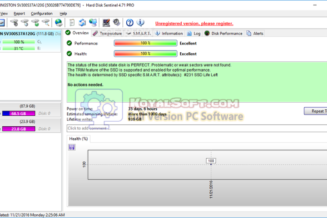
Task: Click the Health 100 % gradient bar
Action: click(146, 54)
